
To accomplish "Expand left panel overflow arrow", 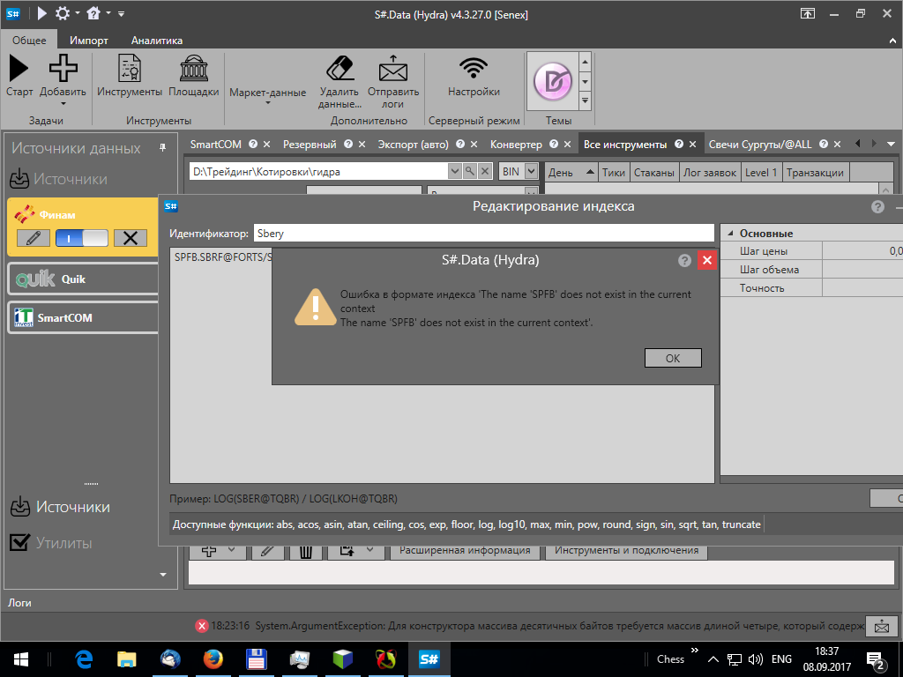I will (x=163, y=575).
